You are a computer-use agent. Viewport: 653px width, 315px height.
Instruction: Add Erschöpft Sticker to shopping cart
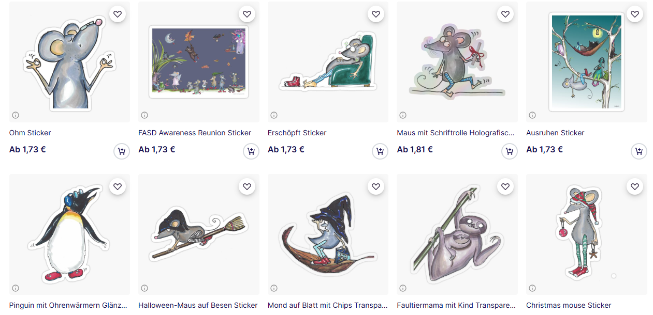[380, 151]
